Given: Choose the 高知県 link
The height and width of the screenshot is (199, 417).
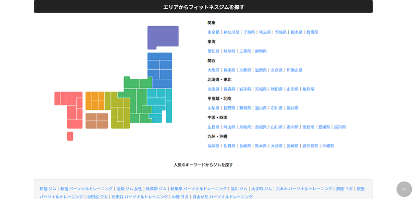Looking at the screenshot, I should coord(340,127).
